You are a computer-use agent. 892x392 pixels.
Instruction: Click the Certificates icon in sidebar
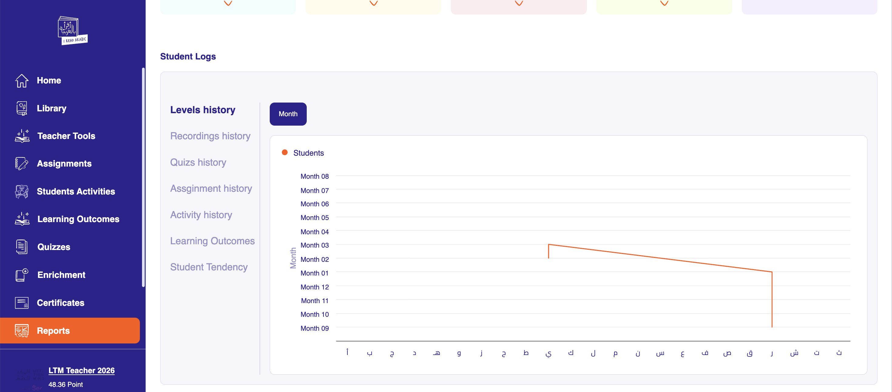tap(22, 303)
